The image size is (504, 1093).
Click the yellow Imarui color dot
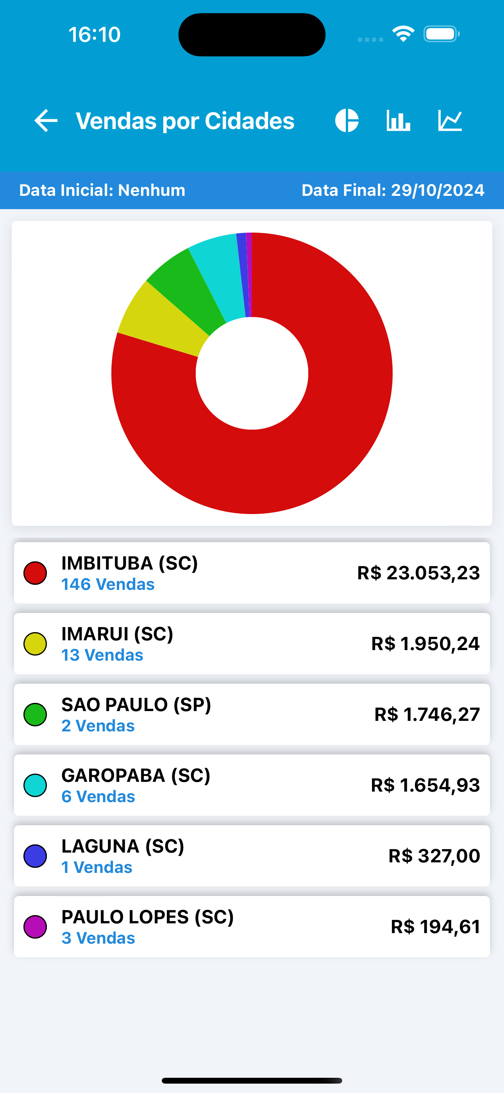tap(35, 644)
